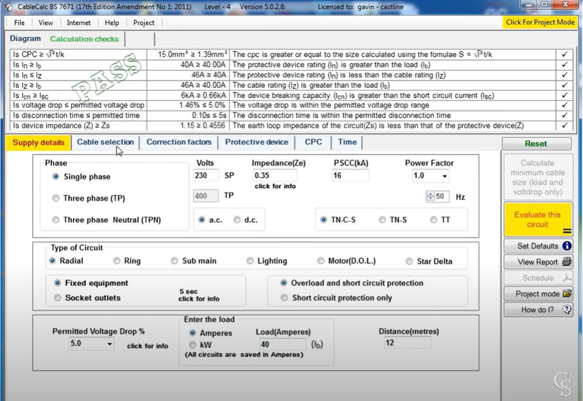Click the green Reset button
The height and width of the screenshot is (401, 583).
[x=536, y=144]
